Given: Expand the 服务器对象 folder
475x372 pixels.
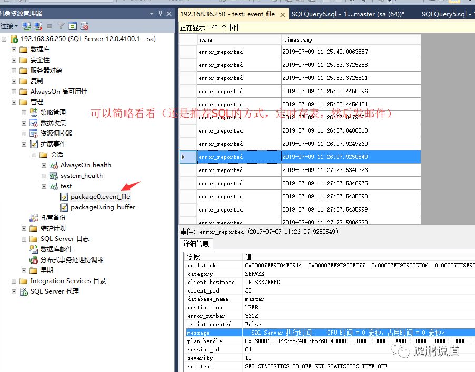Looking at the screenshot, I should [x=14, y=71].
